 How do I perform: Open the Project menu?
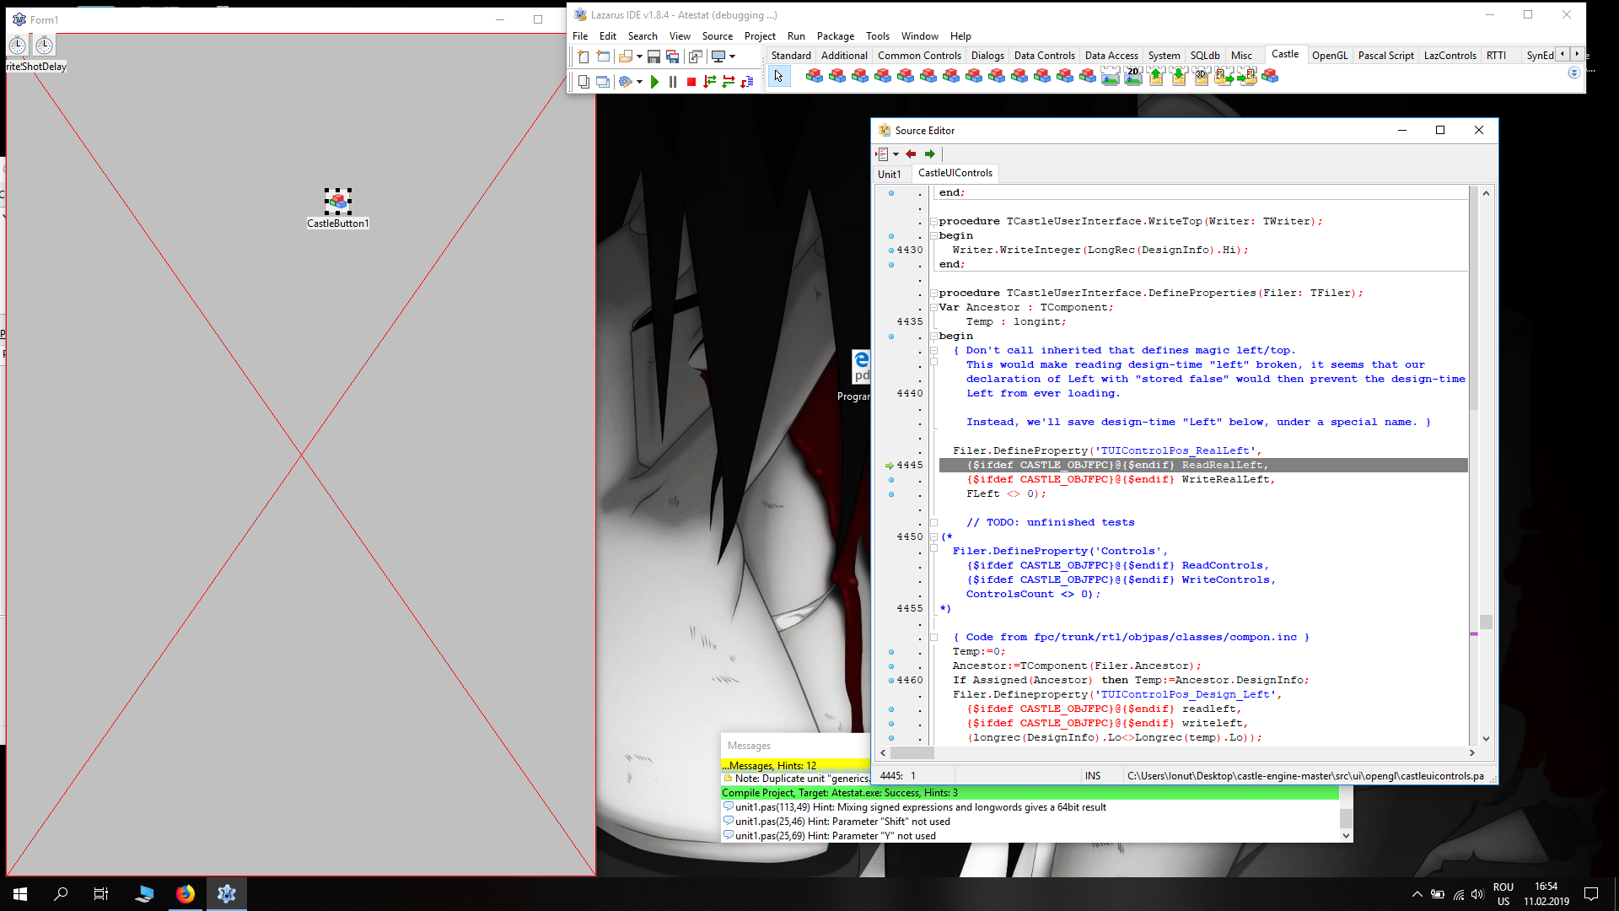760,36
